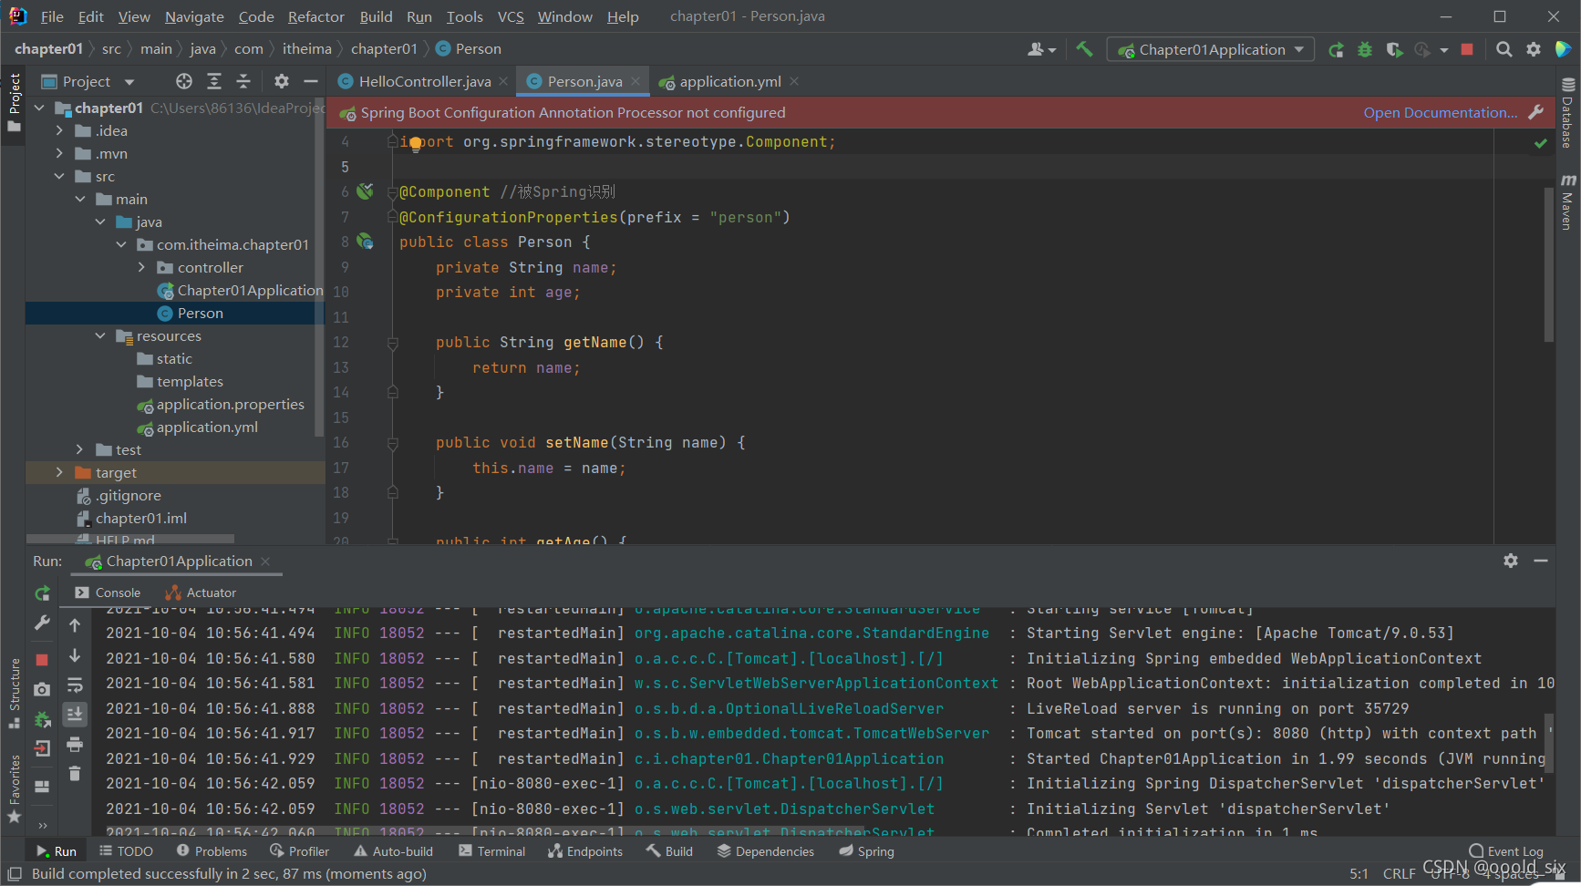Image resolution: width=1581 pixels, height=886 pixels.
Task: Collapse all in Project panel toolbar
Action: [243, 81]
